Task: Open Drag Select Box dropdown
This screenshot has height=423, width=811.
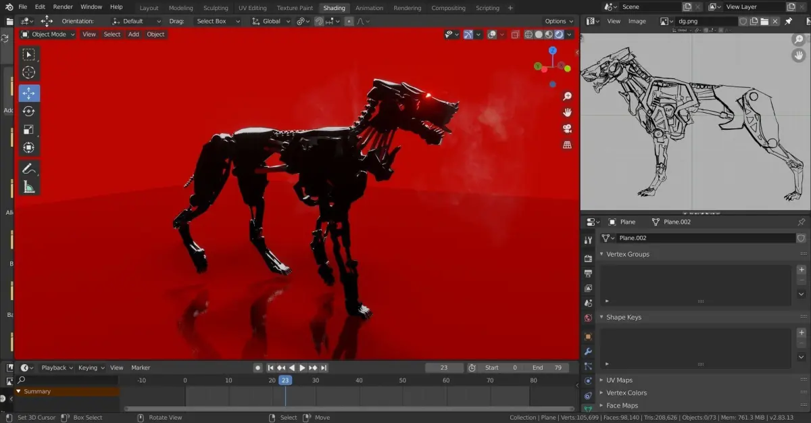Action: (218, 21)
